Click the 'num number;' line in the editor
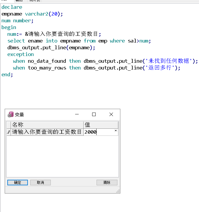 (17, 21)
